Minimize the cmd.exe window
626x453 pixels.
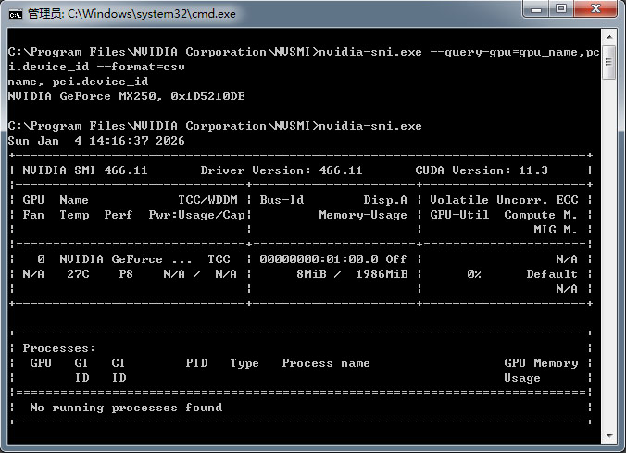[x=536, y=9]
